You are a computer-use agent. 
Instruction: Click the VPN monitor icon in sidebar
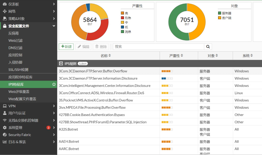pyautogui.click(x=5, y=106)
